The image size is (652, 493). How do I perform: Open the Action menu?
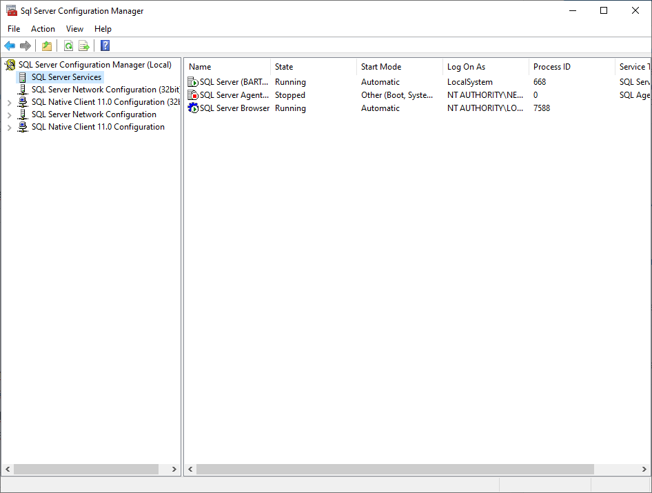pyautogui.click(x=43, y=29)
